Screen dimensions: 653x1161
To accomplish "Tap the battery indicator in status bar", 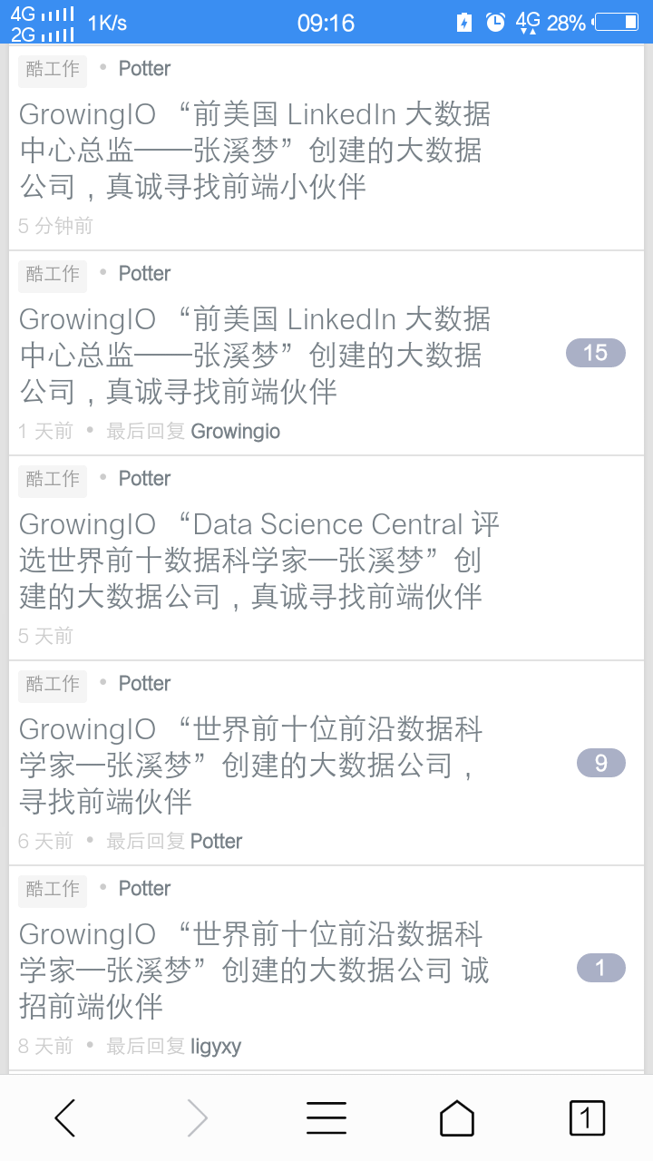I will 617,23.
